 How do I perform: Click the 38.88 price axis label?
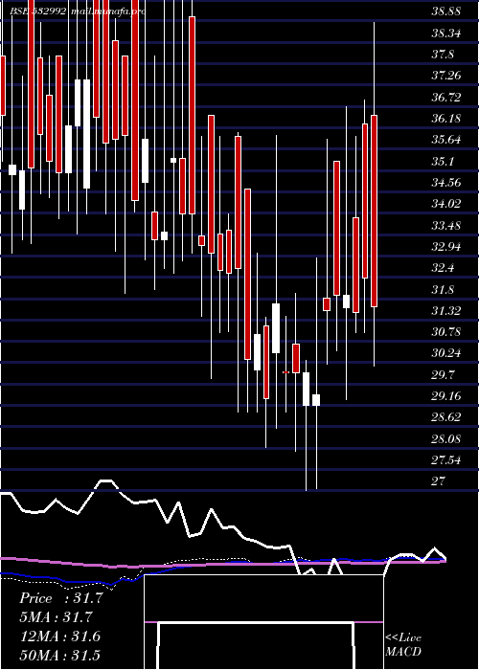pyautogui.click(x=446, y=11)
